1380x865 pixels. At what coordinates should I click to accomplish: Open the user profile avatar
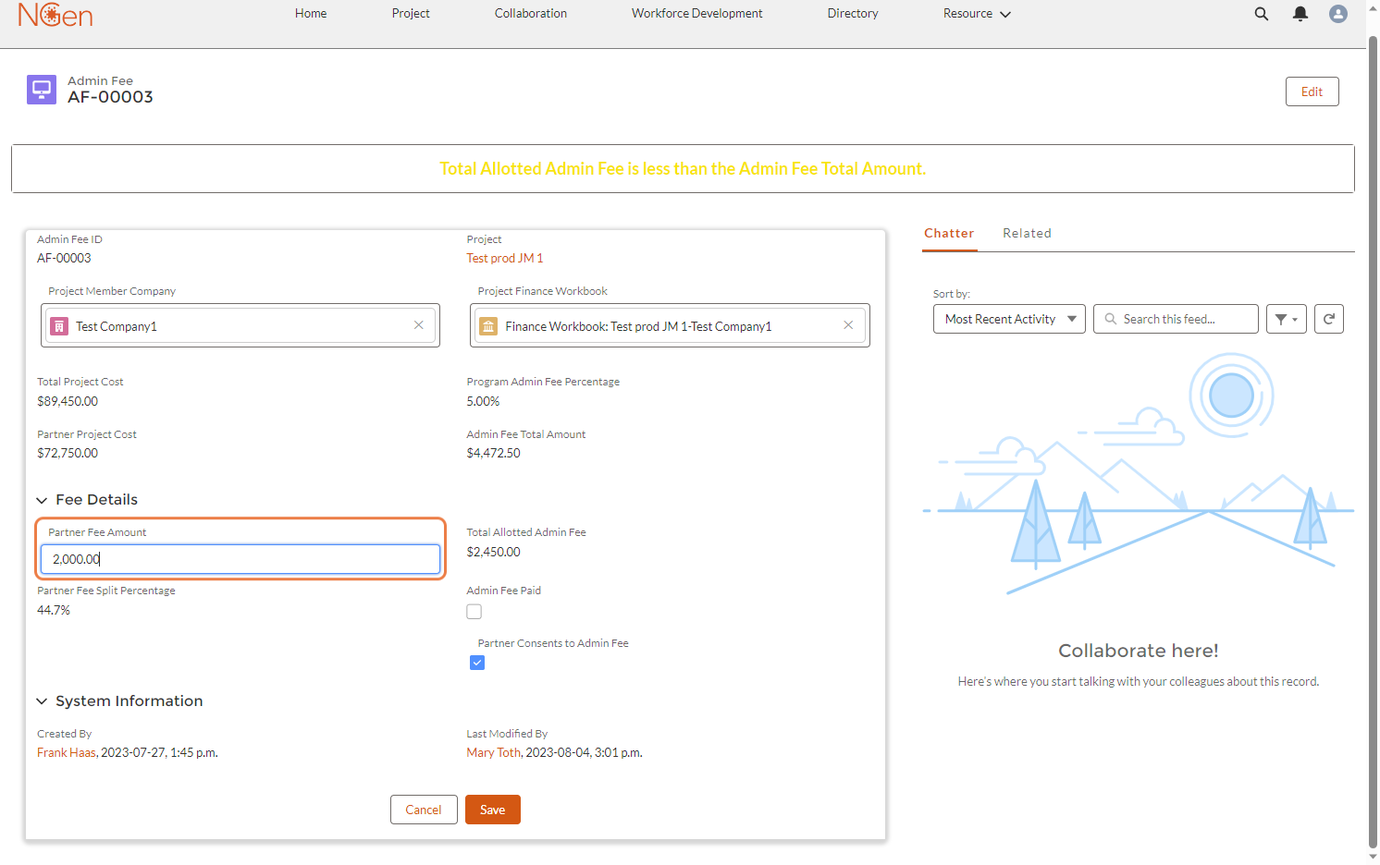1338,14
